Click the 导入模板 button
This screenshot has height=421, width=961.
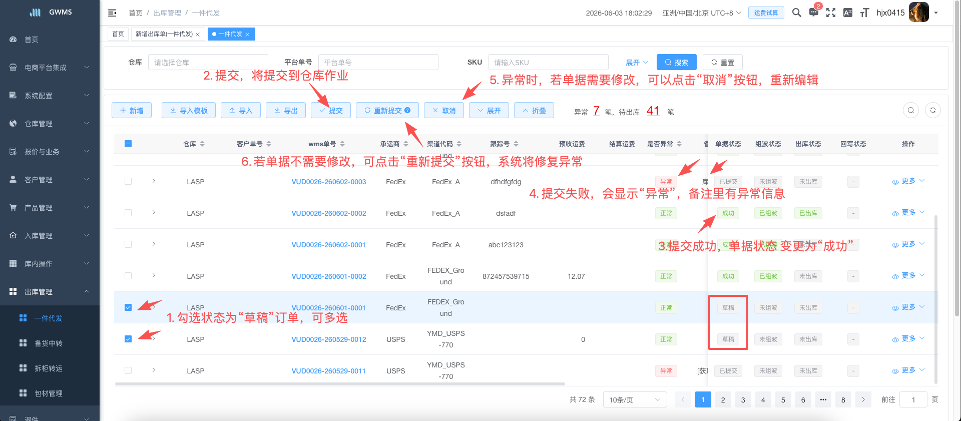(189, 110)
